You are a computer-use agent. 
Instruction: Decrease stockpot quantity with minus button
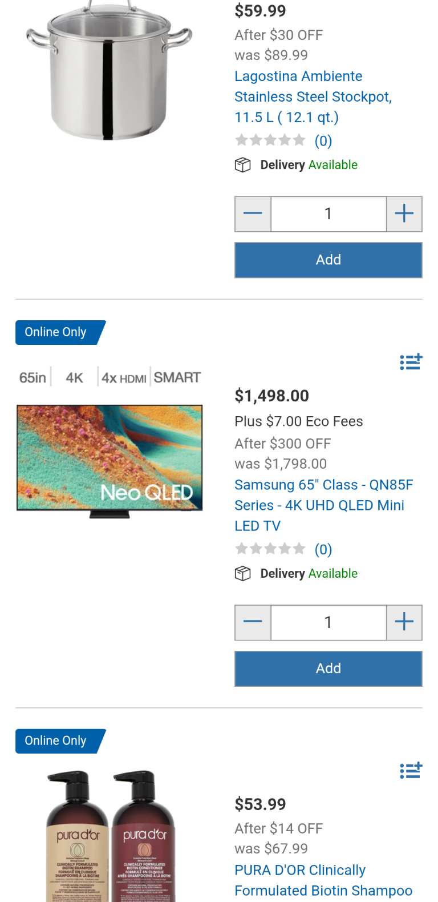point(253,214)
